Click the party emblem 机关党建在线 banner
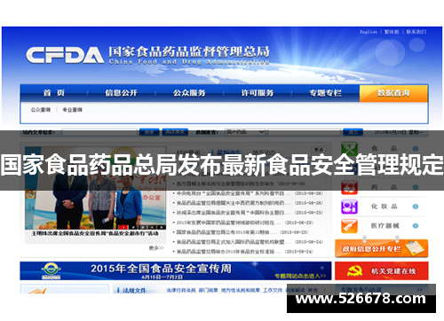 pyautogui.click(x=382, y=270)
